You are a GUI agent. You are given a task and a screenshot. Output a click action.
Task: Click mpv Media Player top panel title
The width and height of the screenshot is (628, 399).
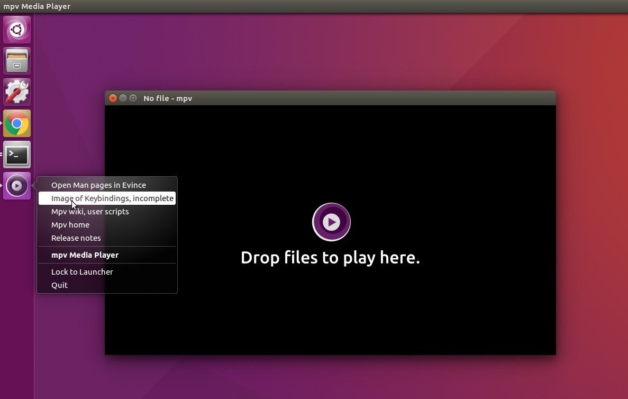(x=37, y=6)
